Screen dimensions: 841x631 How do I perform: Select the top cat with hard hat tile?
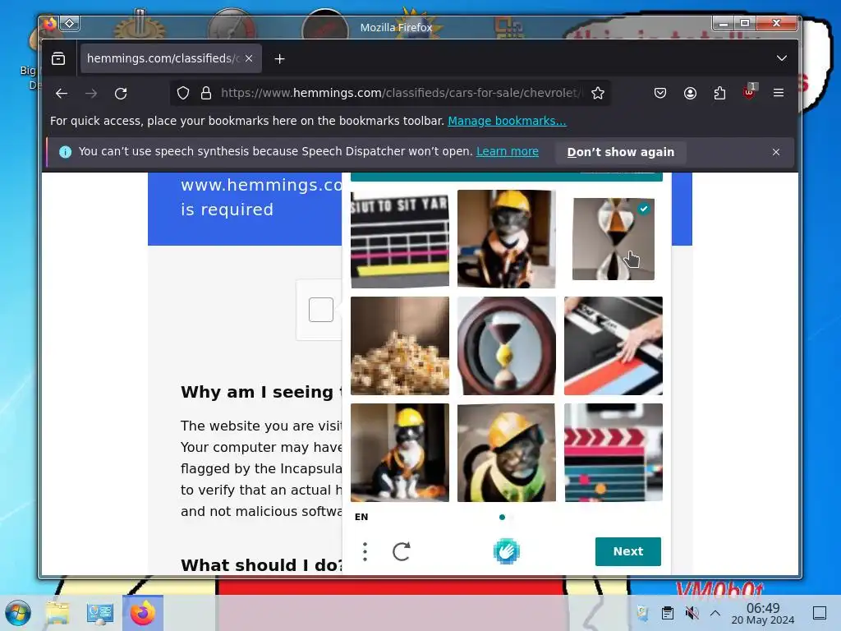pos(506,239)
